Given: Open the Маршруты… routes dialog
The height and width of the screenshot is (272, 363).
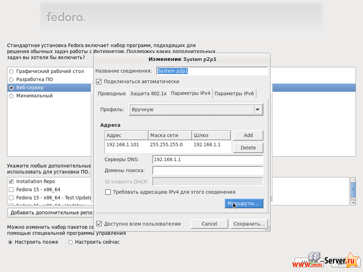Looking at the screenshot, I should (244, 204).
